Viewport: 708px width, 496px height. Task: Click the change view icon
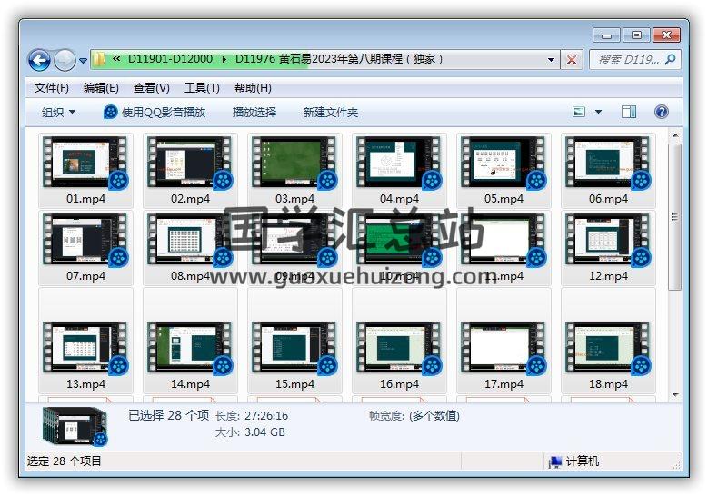pos(580,112)
